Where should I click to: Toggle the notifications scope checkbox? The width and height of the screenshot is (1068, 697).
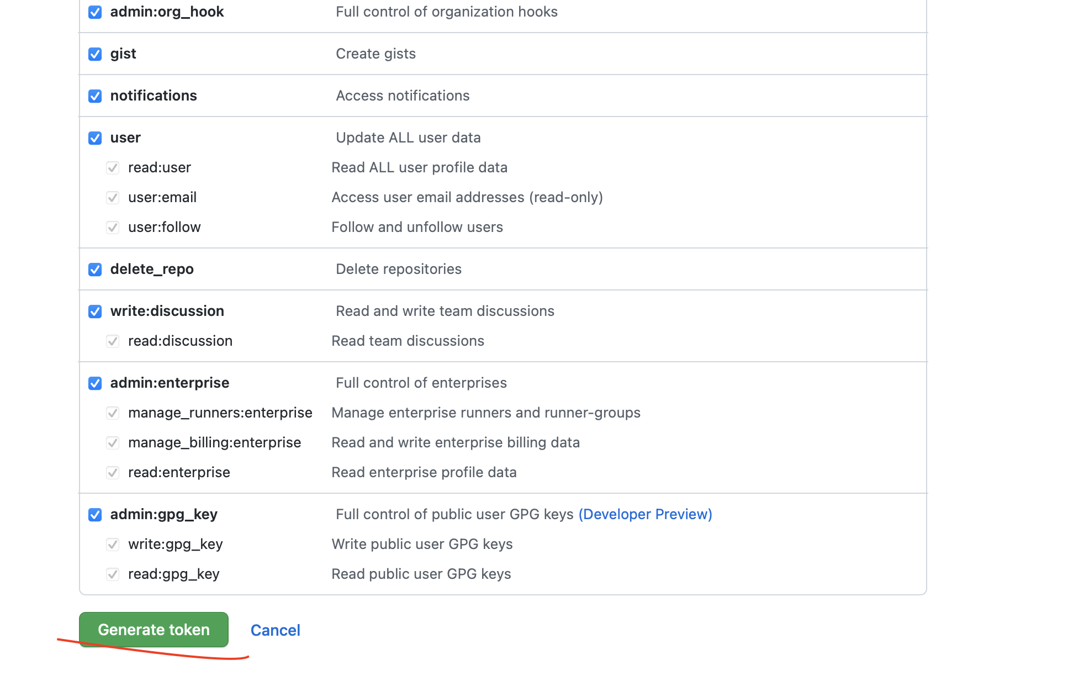click(95, 96)
